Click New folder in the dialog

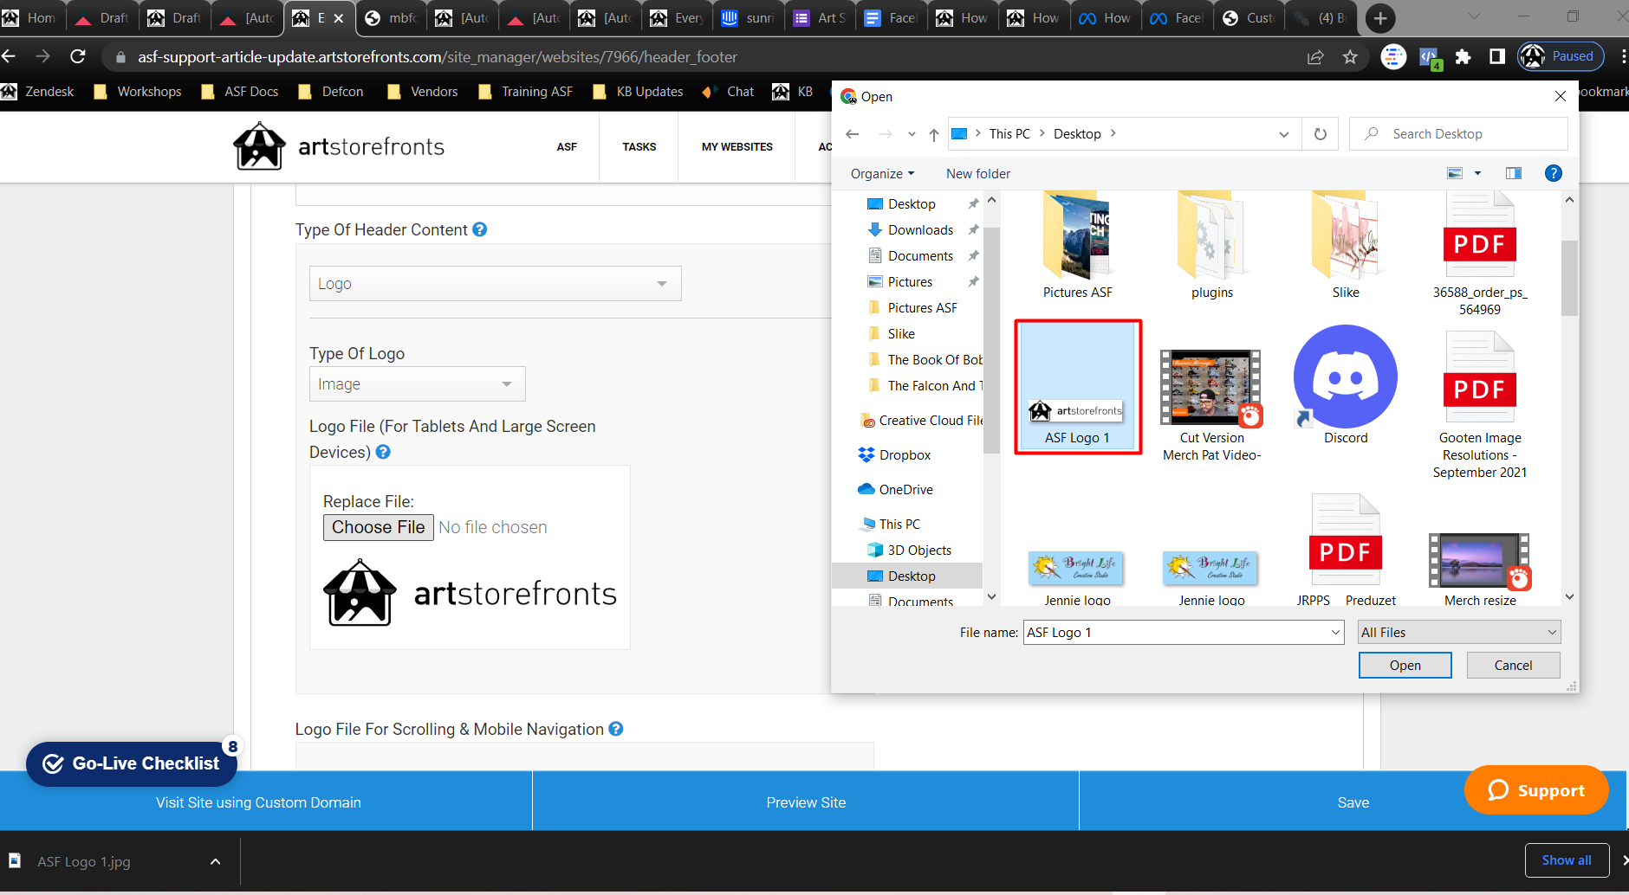978,174
